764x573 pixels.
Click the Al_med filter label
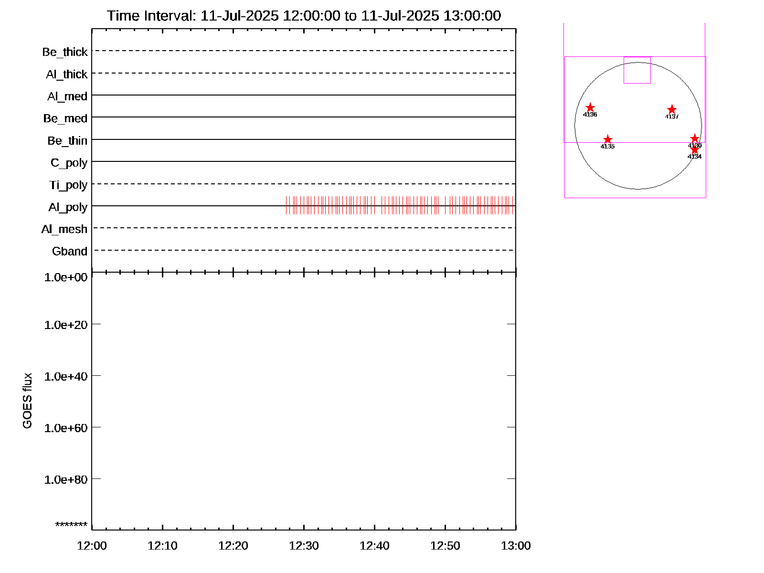[x=67, y=96]
